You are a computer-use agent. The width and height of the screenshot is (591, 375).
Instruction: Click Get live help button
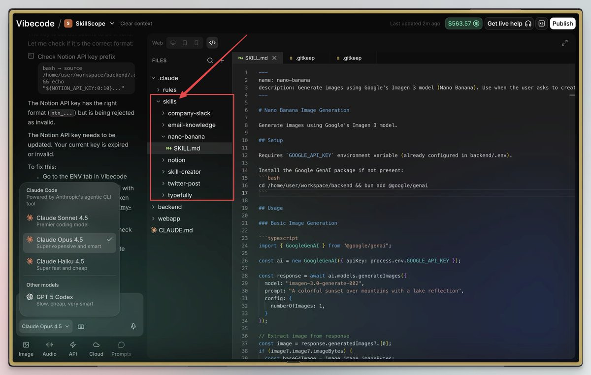coord(509,24)
